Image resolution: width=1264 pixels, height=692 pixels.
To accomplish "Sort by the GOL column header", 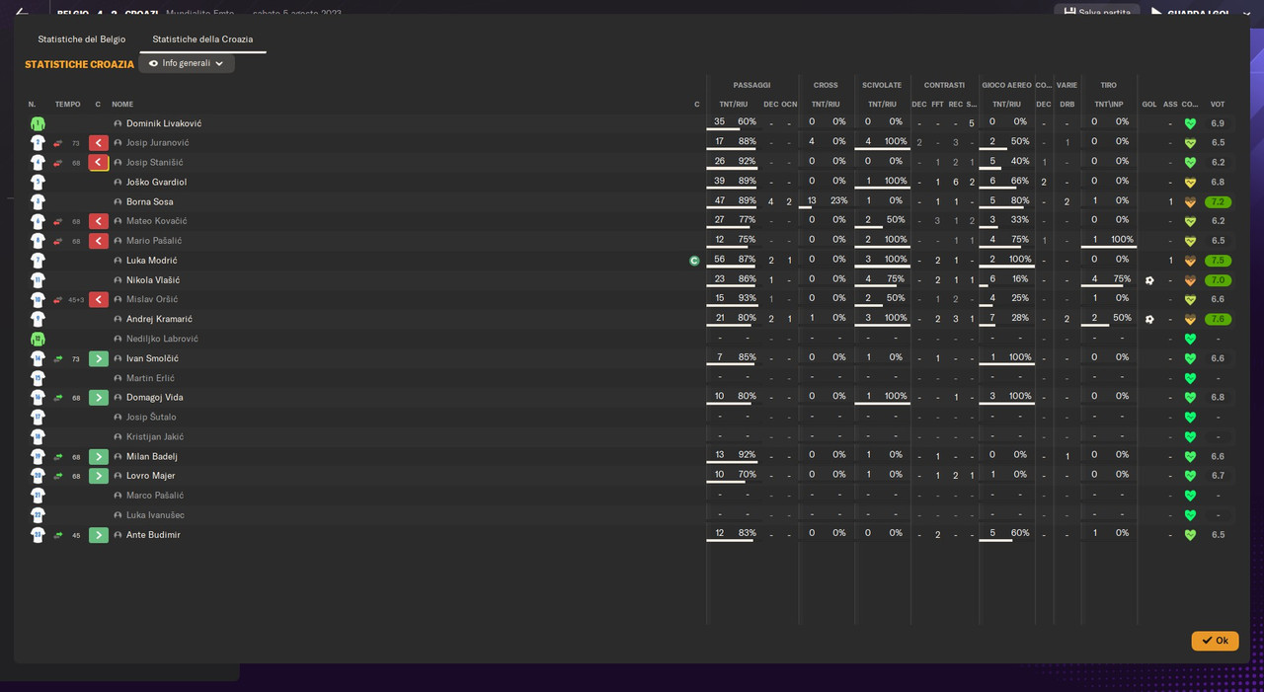I will [x=1149, y=105].
